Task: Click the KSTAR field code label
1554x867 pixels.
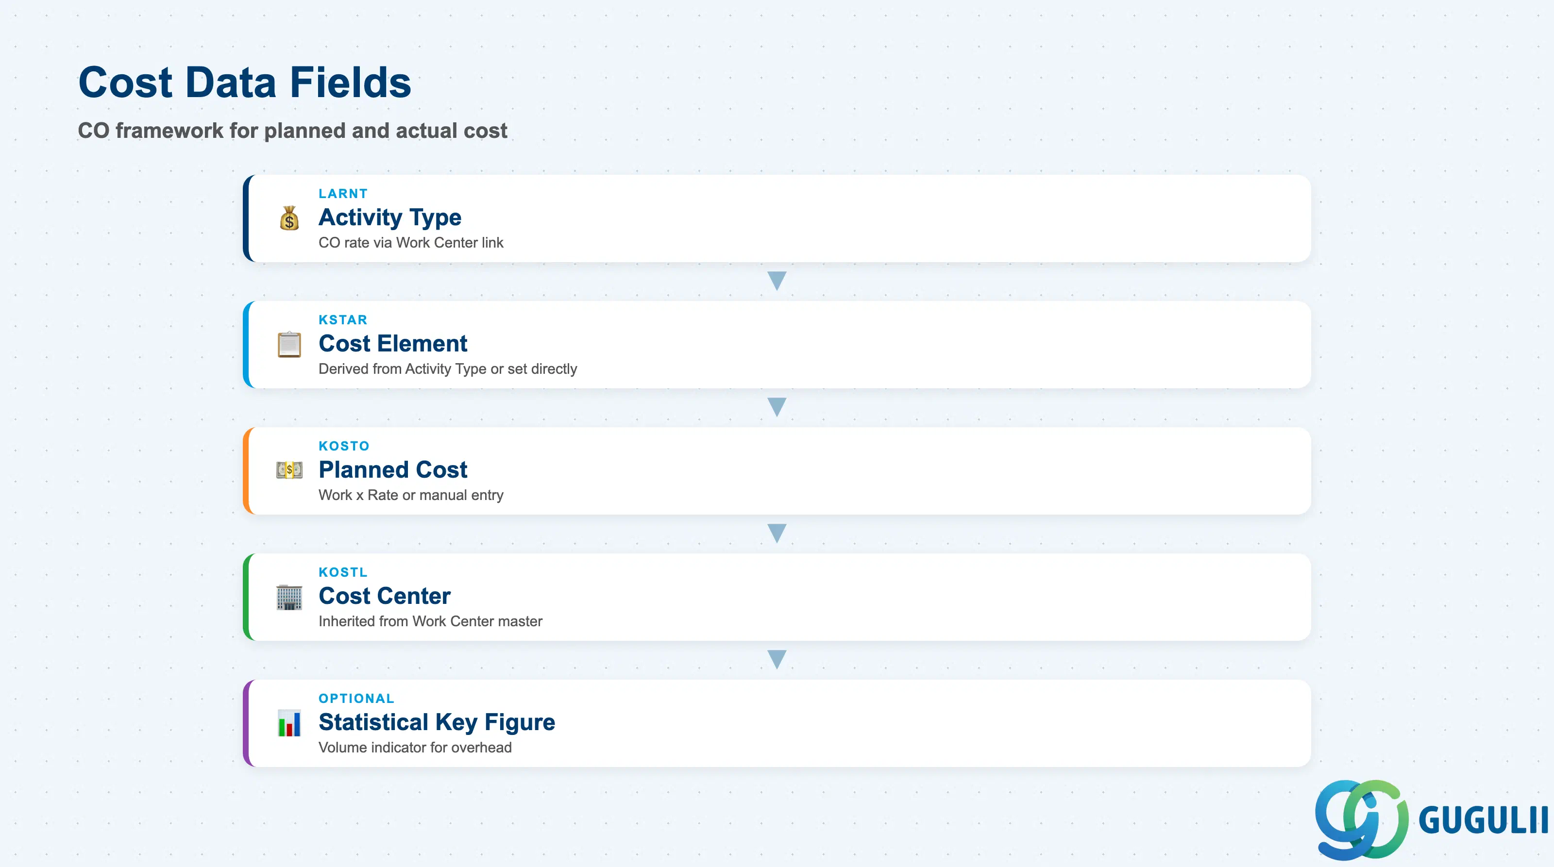Action: tap(343, 319)
